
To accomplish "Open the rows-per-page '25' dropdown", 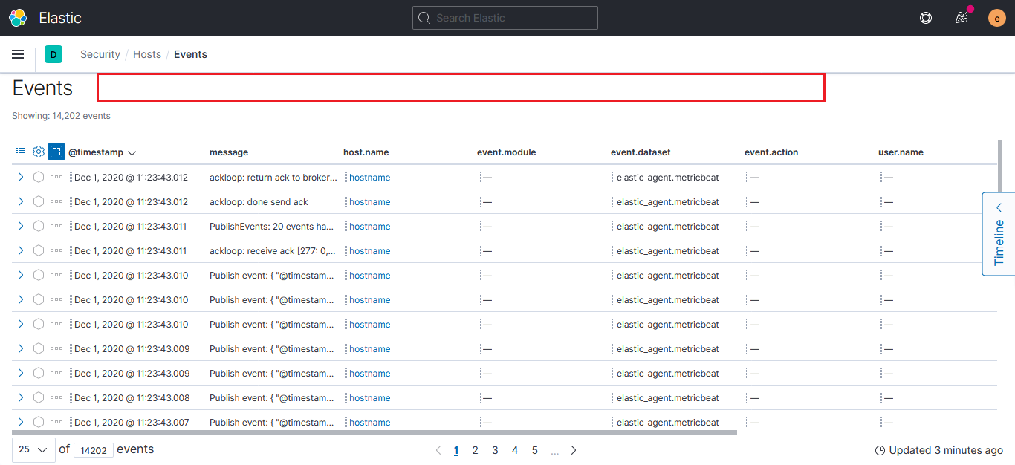I will [x=33, y=449].
